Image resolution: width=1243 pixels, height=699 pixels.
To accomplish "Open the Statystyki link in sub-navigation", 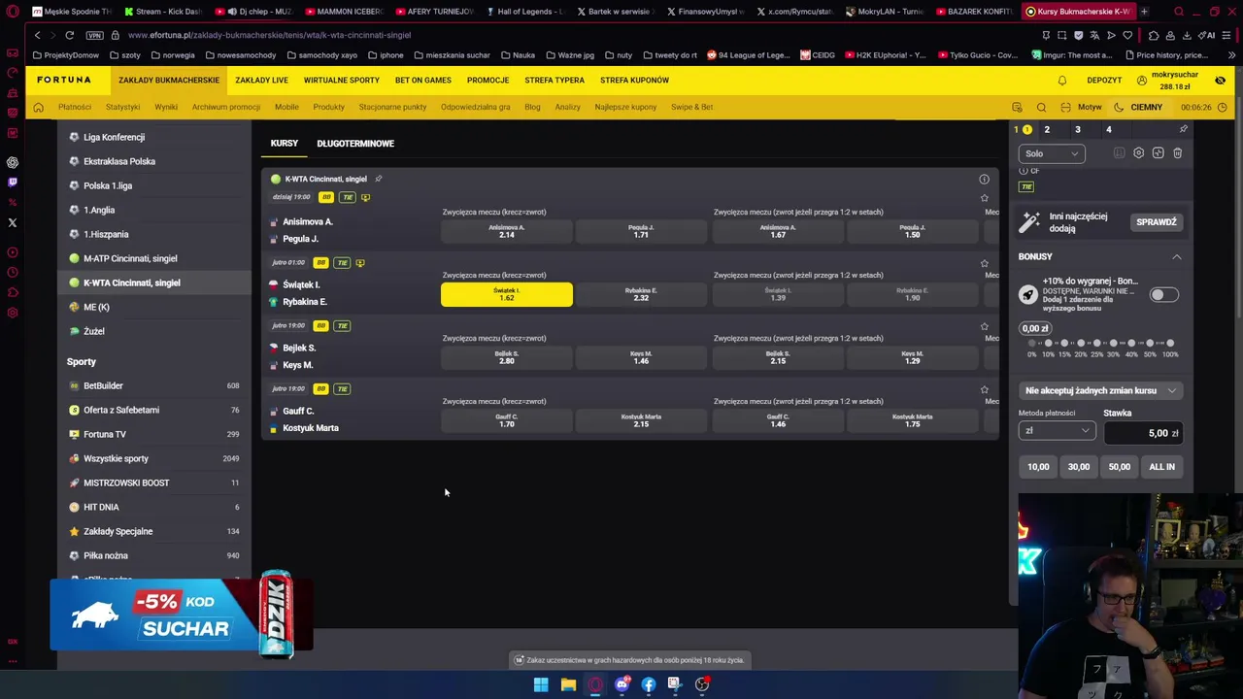I will (x=122, y=107).
